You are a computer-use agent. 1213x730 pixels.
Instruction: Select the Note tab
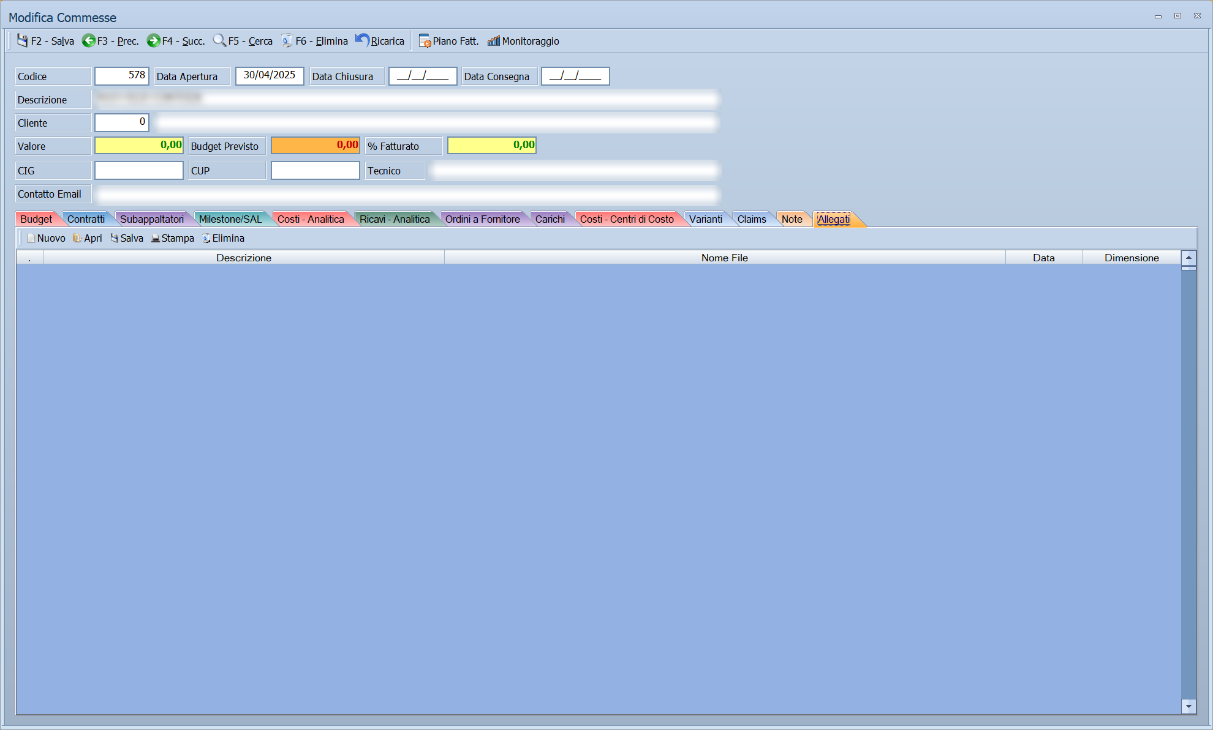pos(792,219)
